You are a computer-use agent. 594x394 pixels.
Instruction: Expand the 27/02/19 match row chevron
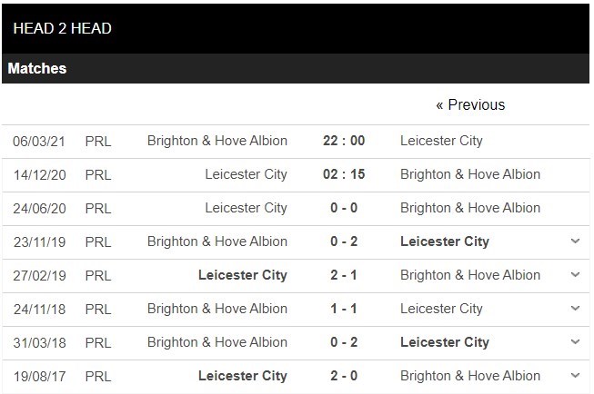point(575,275)
